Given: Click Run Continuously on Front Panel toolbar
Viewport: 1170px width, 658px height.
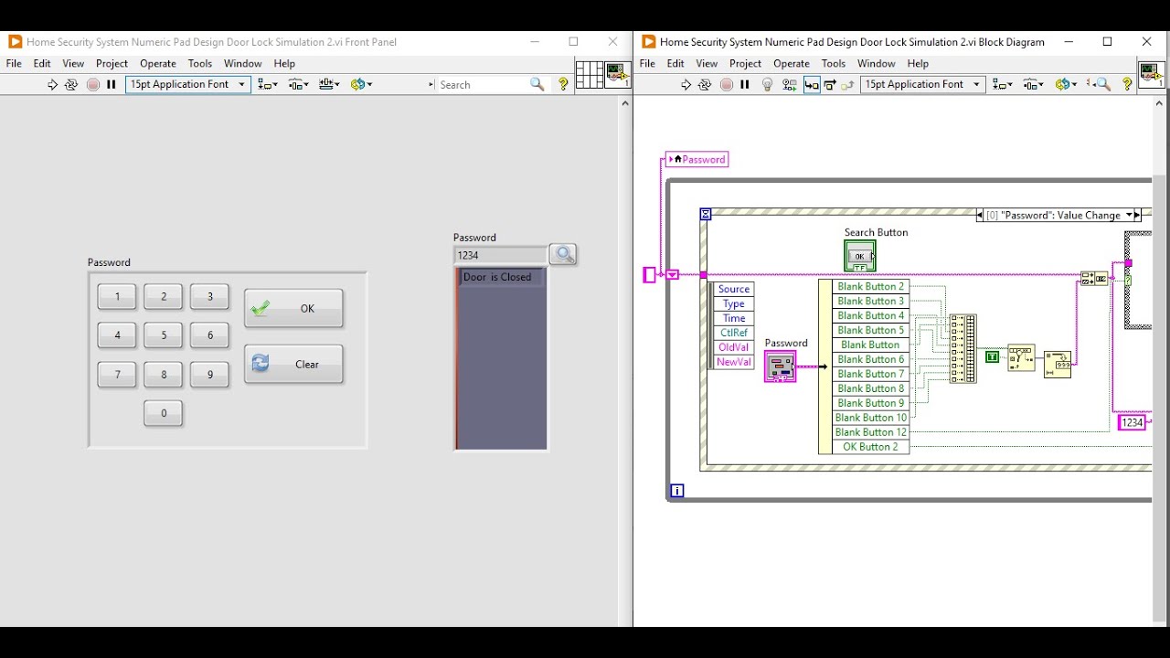Looking at the screenshot, I should [71, 84].
